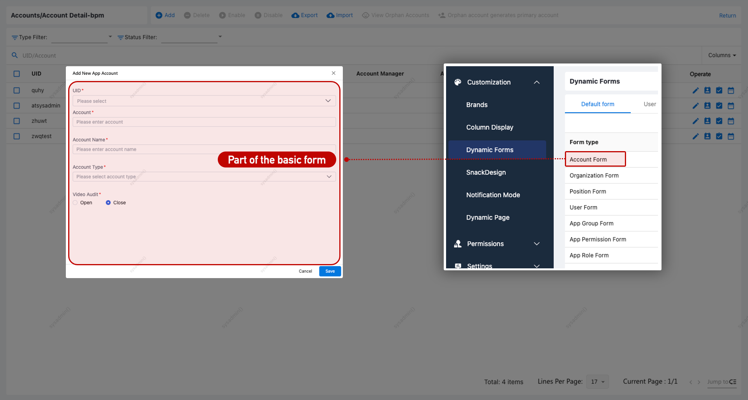Click the pencil edit icon for quhy
Viewport: 748px width, 400px height.
pos(695,90)
